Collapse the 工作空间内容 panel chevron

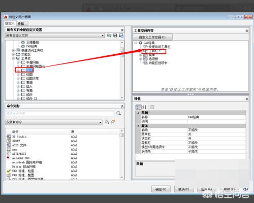247,31
